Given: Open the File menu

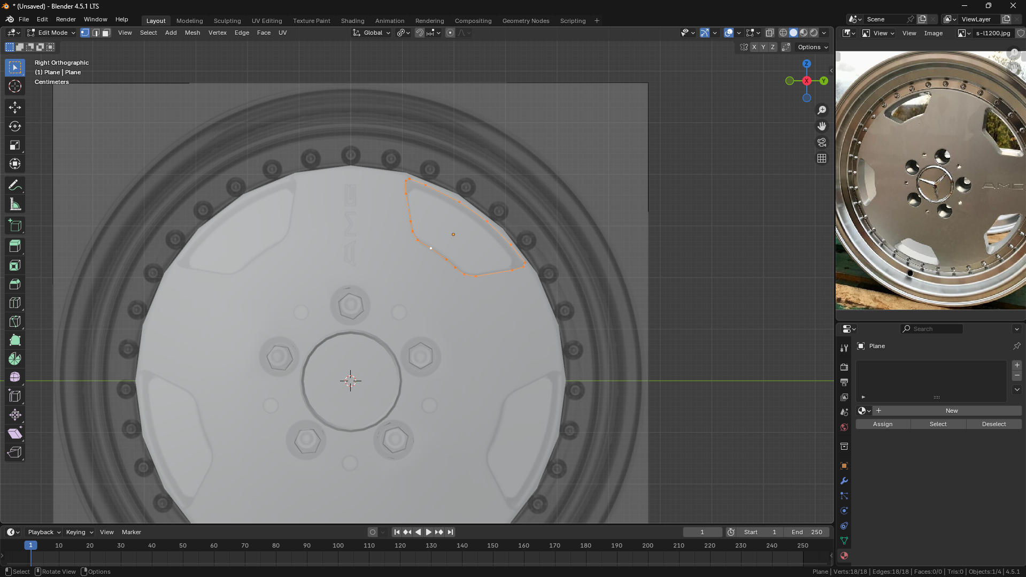Looking at the screenshot, I should point(24,19).
